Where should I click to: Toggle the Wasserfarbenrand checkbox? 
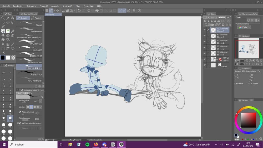point(20,112)
